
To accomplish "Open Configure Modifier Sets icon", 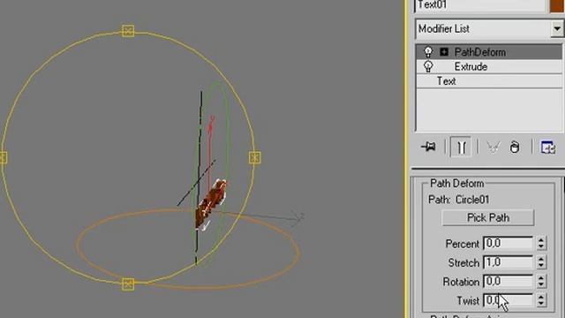I will click(x=548, y=148).
